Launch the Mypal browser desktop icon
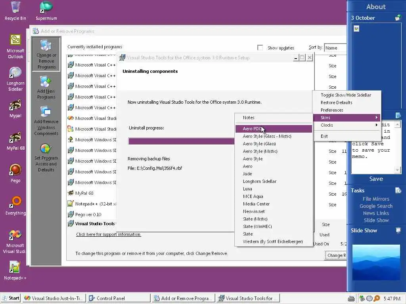 pos(15,109)
